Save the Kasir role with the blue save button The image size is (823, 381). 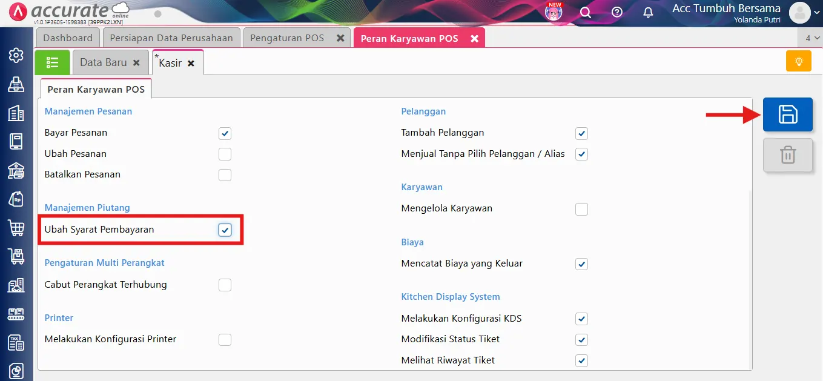pyautogui.click(x=788, y=114)
